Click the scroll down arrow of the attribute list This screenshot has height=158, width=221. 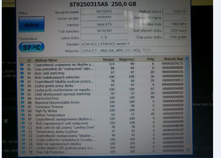click(x=187, y=150)
